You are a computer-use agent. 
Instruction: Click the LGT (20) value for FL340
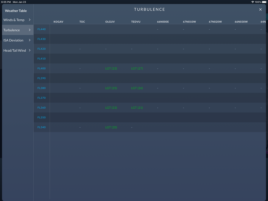coord(111,127)
